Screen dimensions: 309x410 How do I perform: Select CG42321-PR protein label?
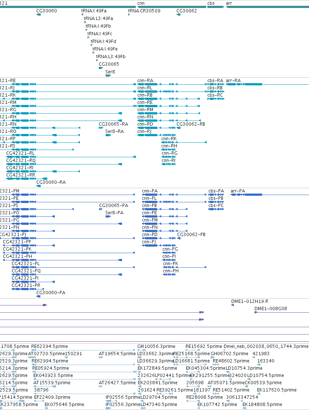point(26,285)
